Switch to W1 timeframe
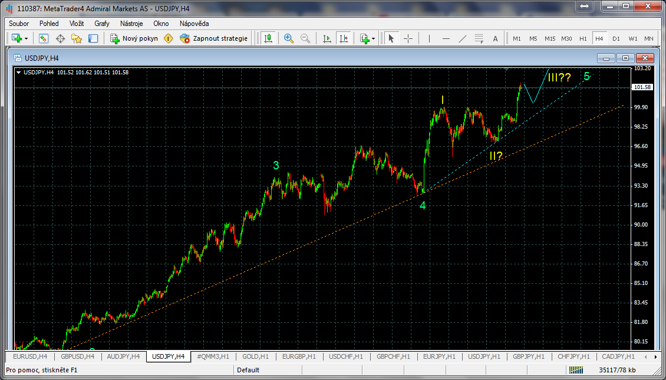 pos(634,39)
